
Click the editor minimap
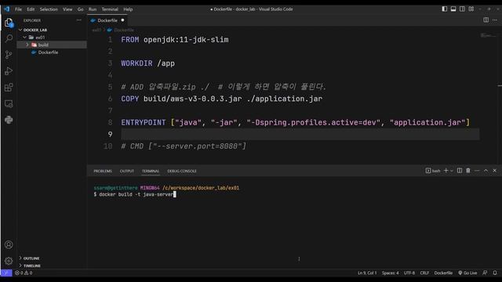tap(488, 35)
